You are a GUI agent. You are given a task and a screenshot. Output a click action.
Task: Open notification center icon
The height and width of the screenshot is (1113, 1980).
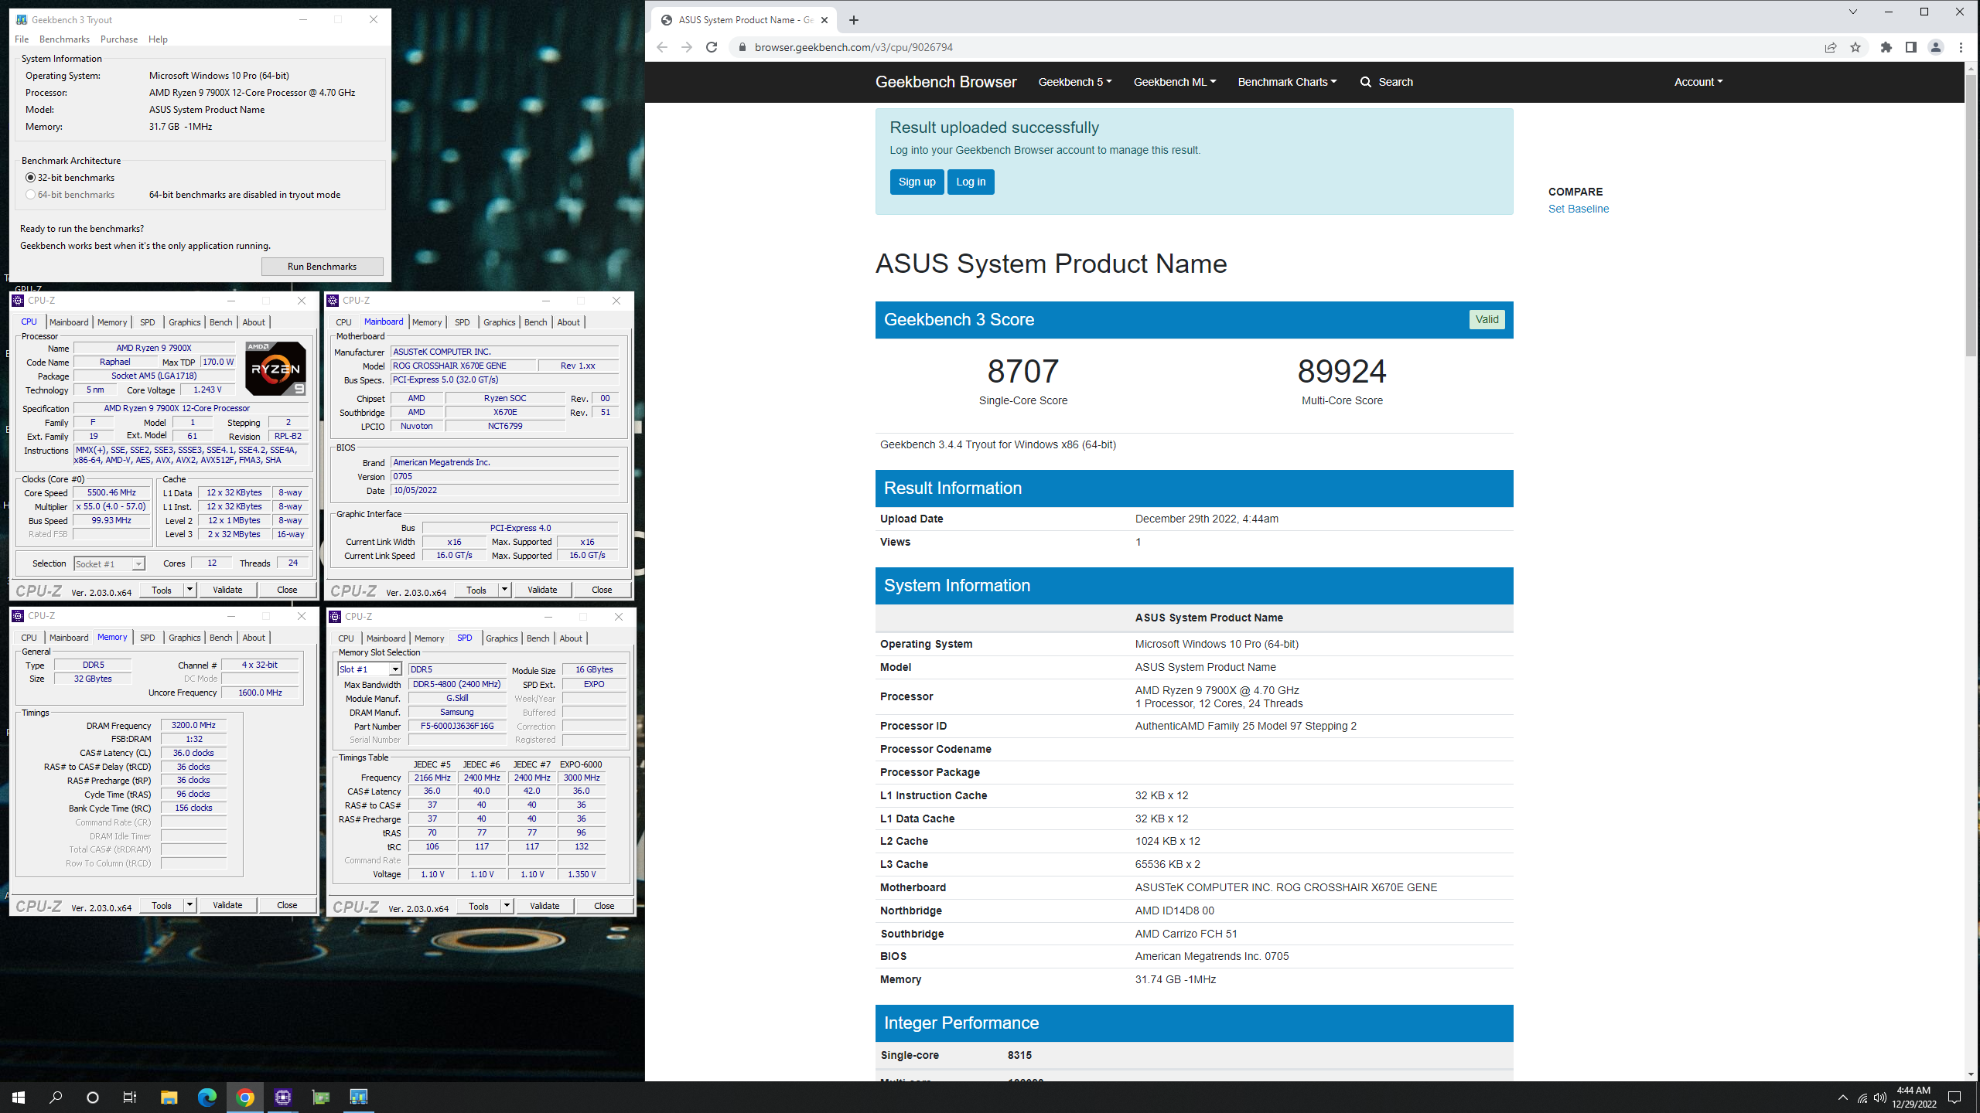click(x=1954, y=1098)
